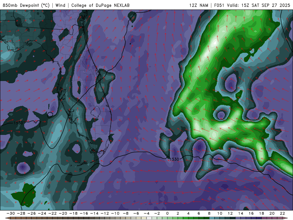Click the "-26" color scale label

point(31,213)
